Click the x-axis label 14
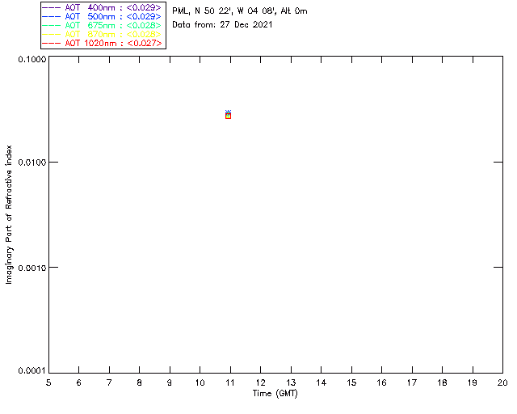The width and height of the screenshot is (517, 414). pos(322,382)
